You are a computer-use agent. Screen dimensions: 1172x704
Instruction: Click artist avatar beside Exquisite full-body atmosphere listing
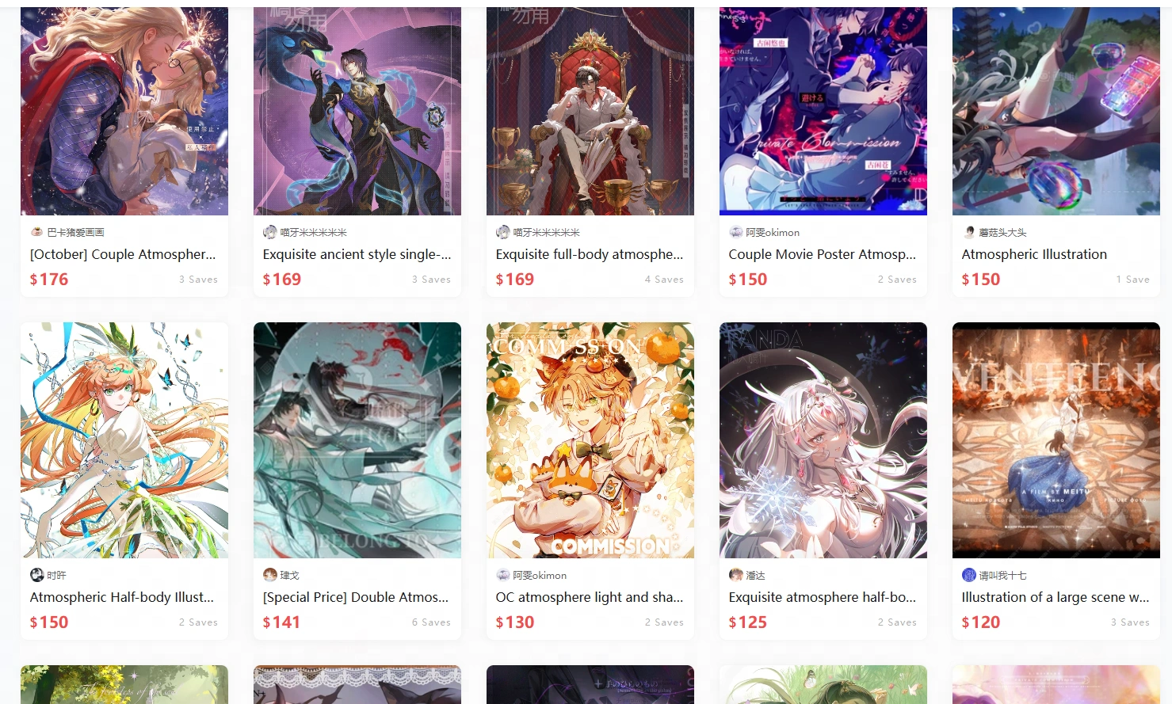[x=502, y=232]
